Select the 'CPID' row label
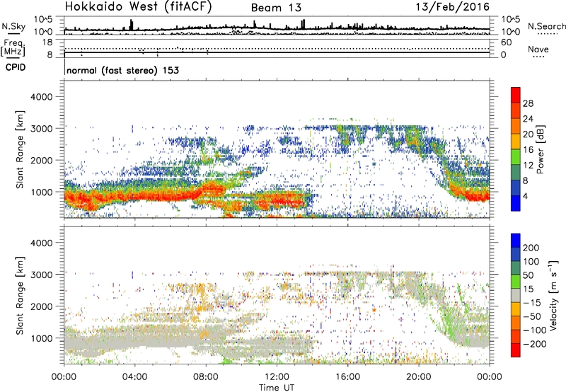Viewport: 566px width, 392px height. [x=16, y=67]
